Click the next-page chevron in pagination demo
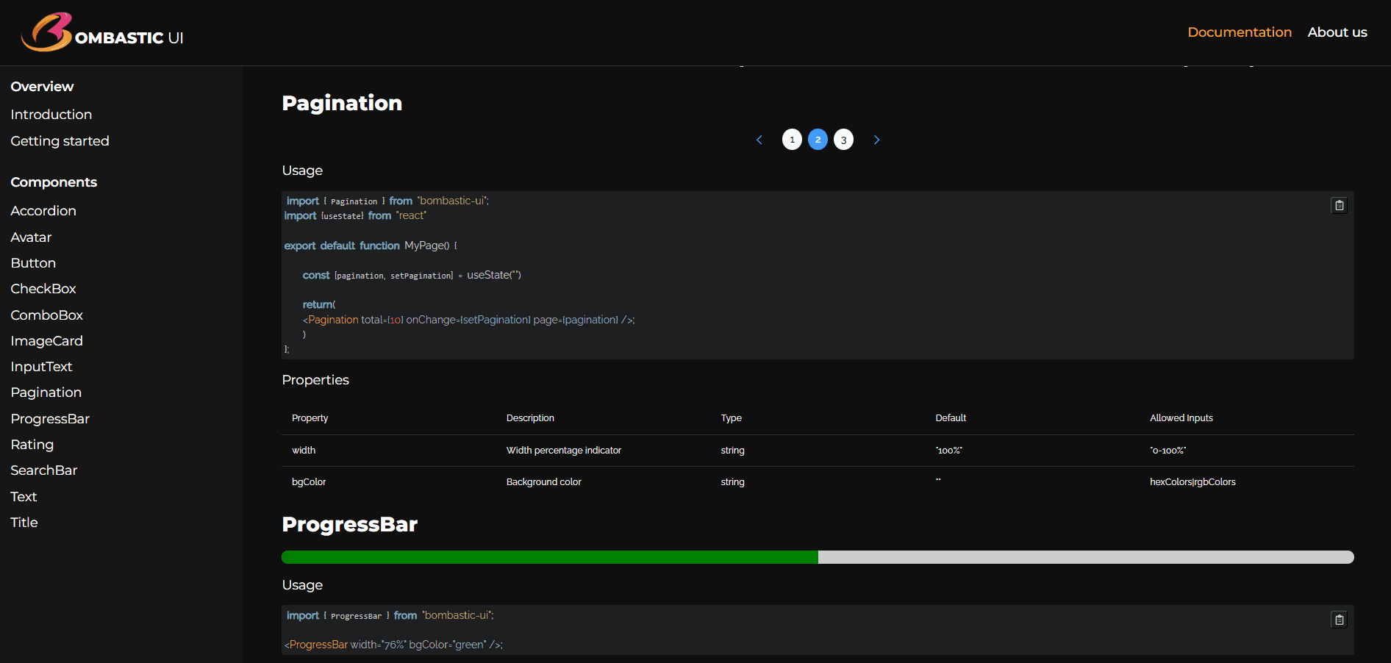The height and width of the screenshot is (663, 1391). coord(876,140)
